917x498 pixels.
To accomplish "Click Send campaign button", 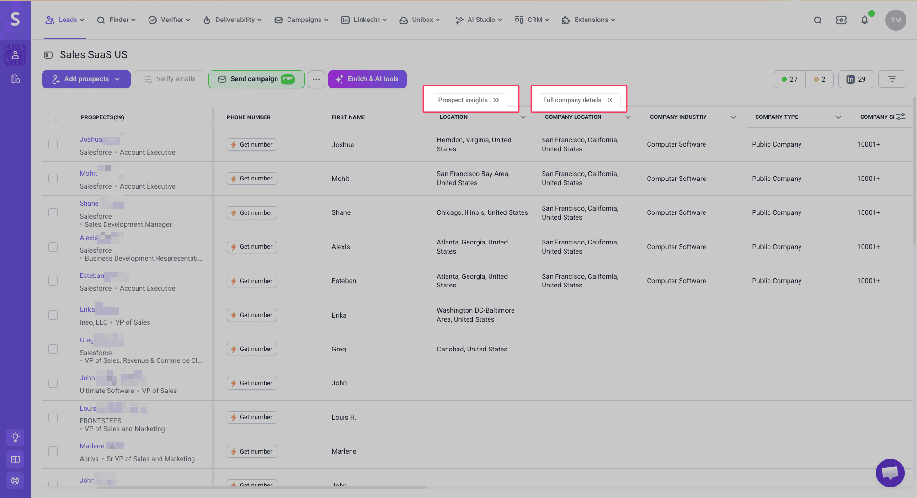I will (x=256, y=79).
